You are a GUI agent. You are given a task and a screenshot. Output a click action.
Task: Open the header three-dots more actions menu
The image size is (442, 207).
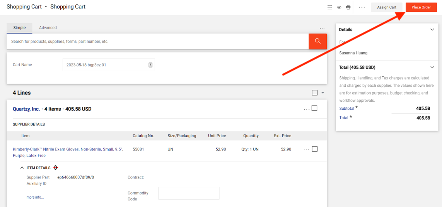click(362, 7)
